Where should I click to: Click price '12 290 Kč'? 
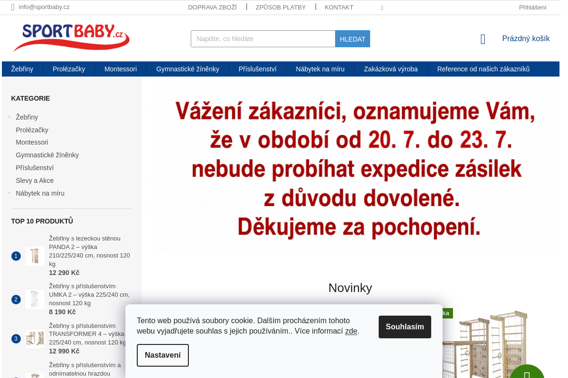(x=64, y=273)
